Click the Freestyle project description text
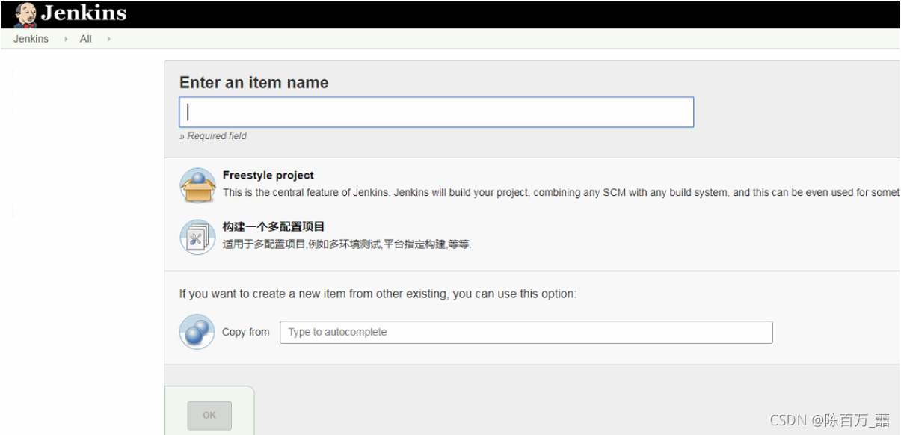901x435 pixels. (561, 193)
